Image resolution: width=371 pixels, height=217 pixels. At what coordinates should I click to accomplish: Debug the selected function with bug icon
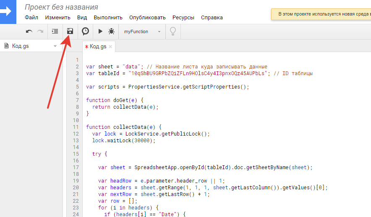click(x=112, y=31)
